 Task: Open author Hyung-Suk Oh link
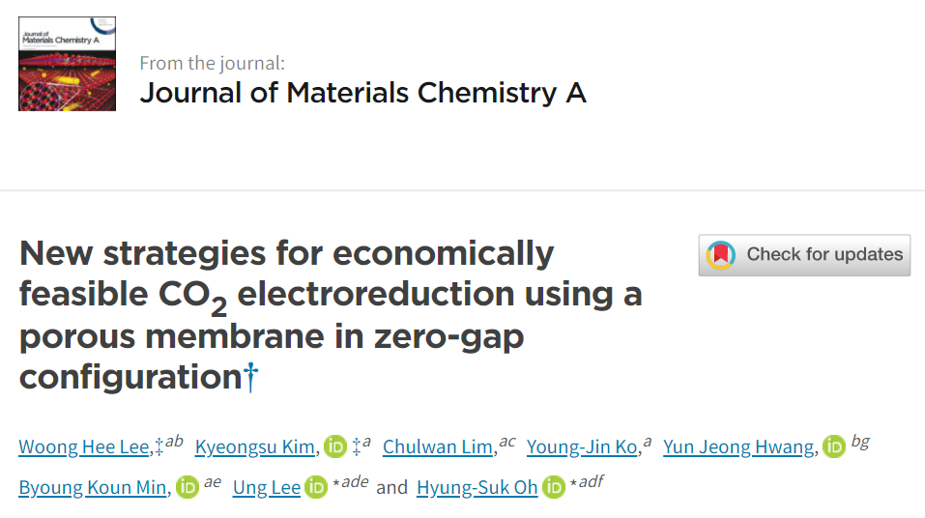coord(477,488)
